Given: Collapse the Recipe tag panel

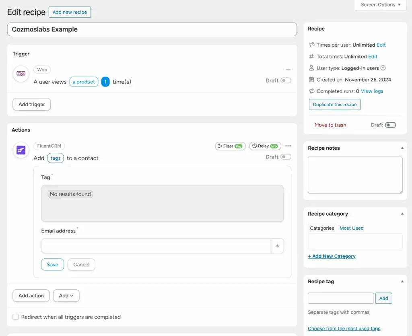Looking at the screenshot, I should [x=402, y=281].
